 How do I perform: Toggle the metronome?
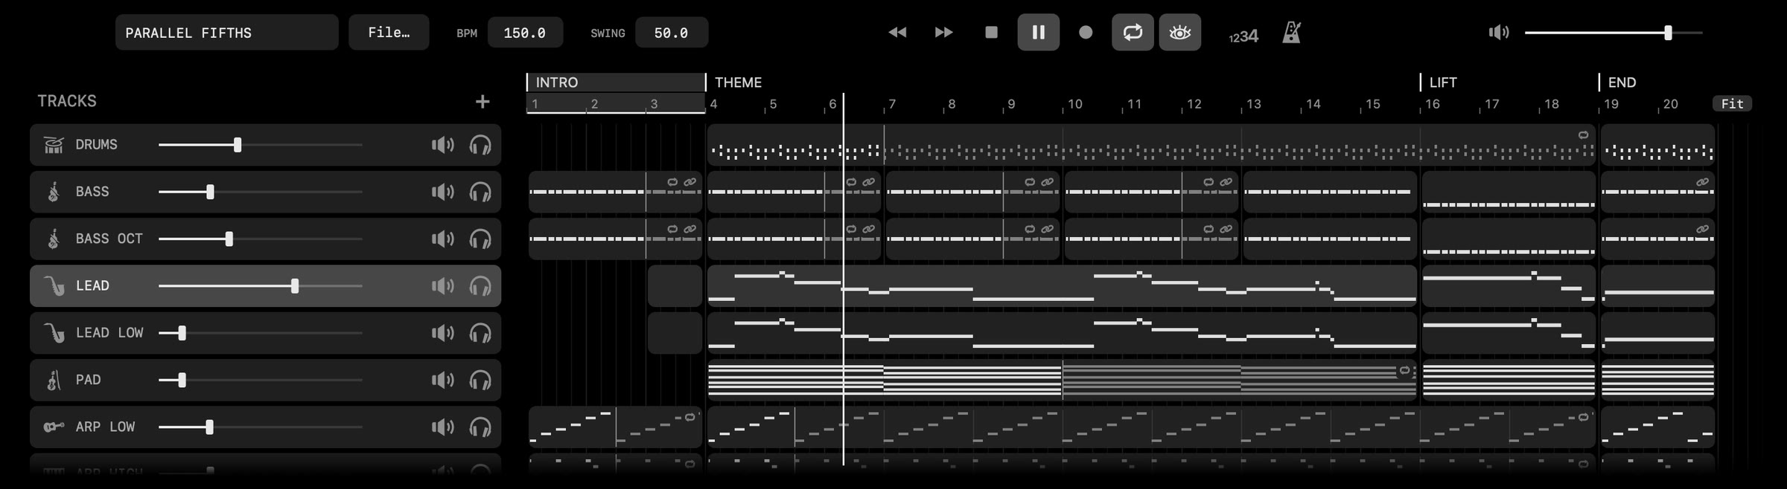[x=1292, y=33]
